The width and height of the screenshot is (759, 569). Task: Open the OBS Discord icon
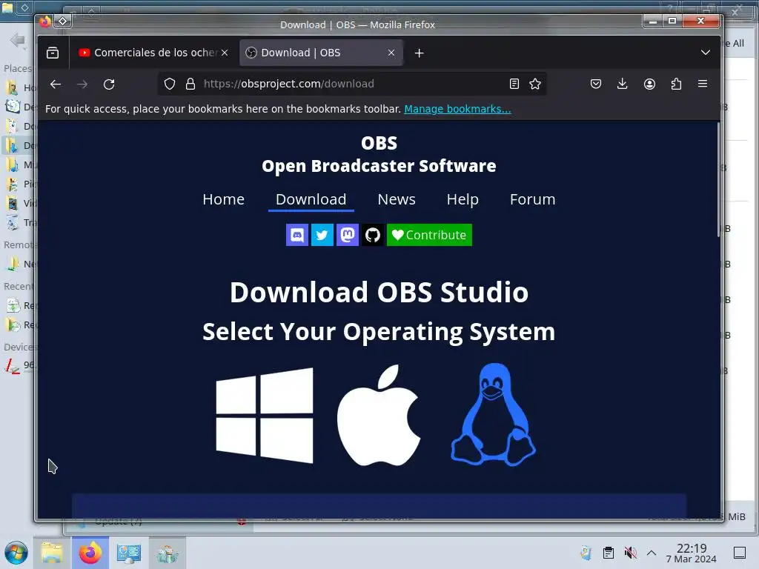coord(297,235)
